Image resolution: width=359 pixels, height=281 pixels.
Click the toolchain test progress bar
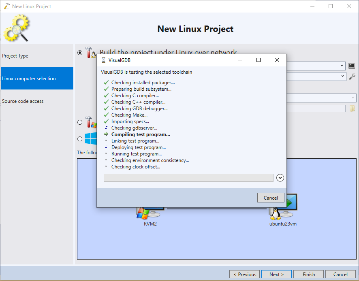pyautogui.click(x=188, y=178)
